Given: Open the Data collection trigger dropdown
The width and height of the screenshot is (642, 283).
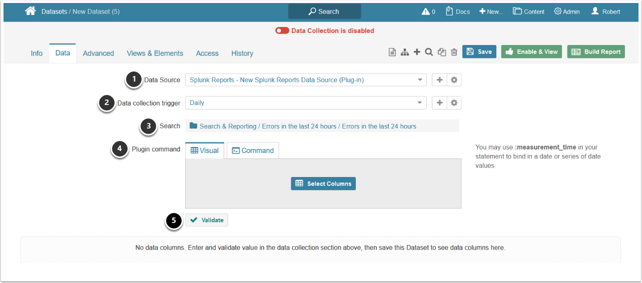Looking at the screenshot, I should click(306, 102).
